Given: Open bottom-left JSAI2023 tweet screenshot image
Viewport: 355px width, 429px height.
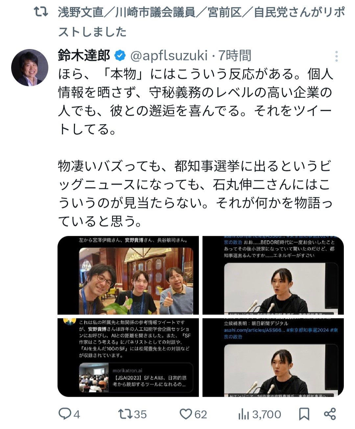Looking at the screenshot, I should 128,357.
